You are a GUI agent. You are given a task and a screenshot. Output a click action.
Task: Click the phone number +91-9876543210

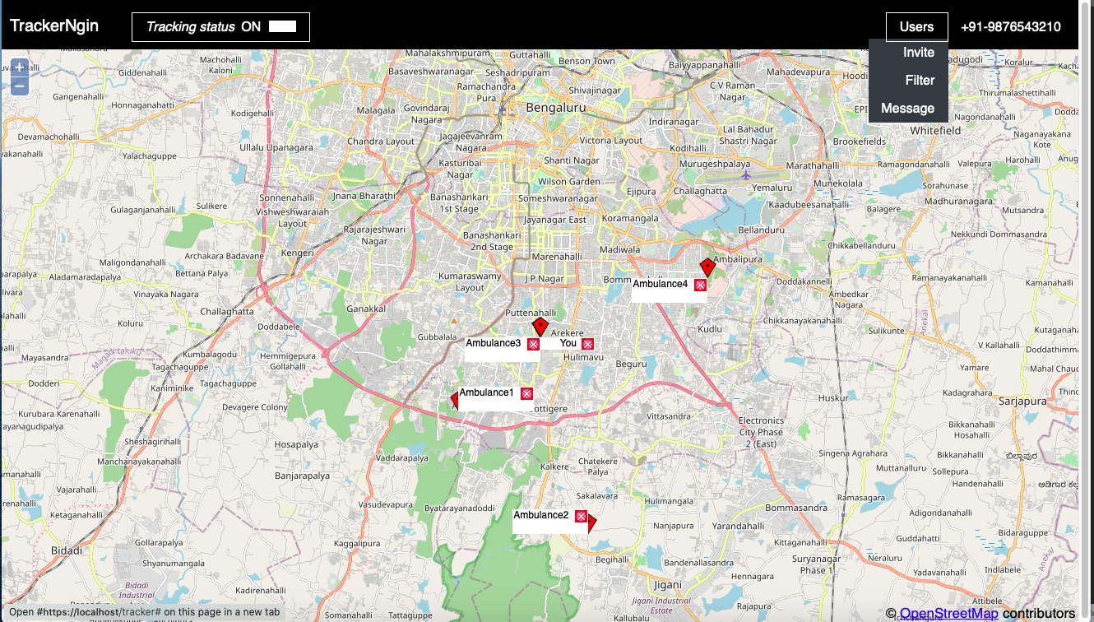point(1010,26)
